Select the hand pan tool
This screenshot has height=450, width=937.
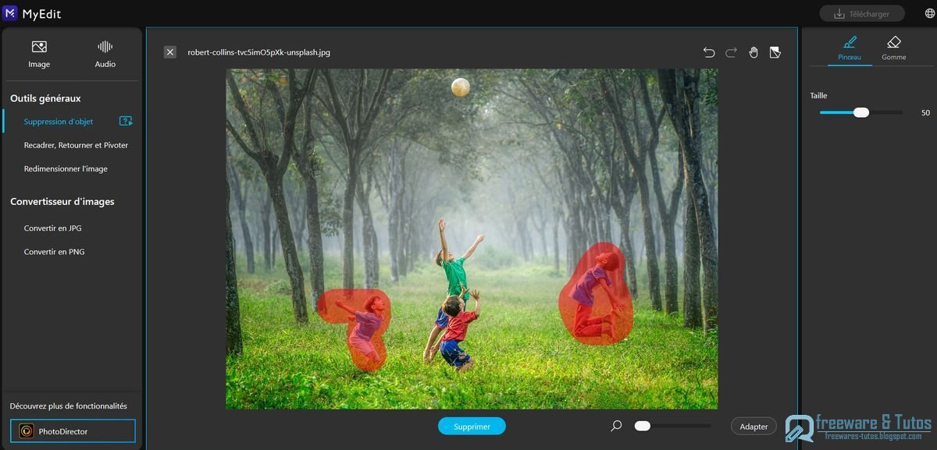click(754, 52)
